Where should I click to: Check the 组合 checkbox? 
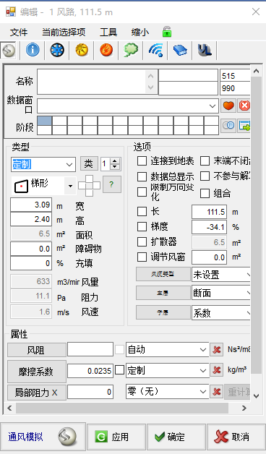click(205, 193)
